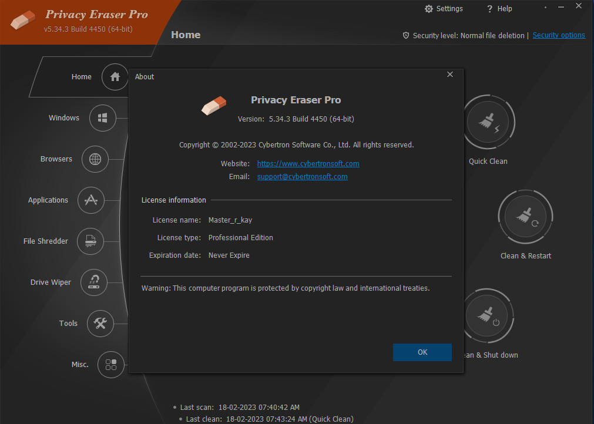Run Clean & Restart broom icon

(525, 217)
